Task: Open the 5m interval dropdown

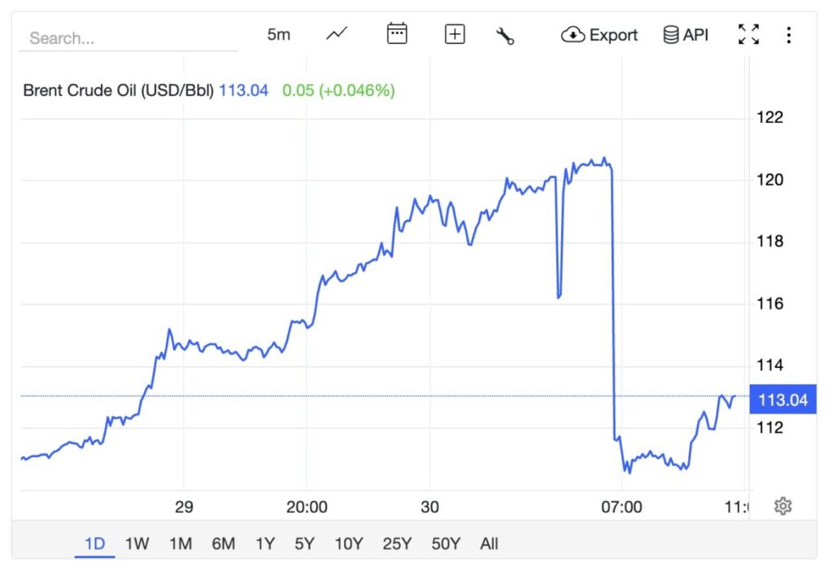Action: click(x=278, y=35)
